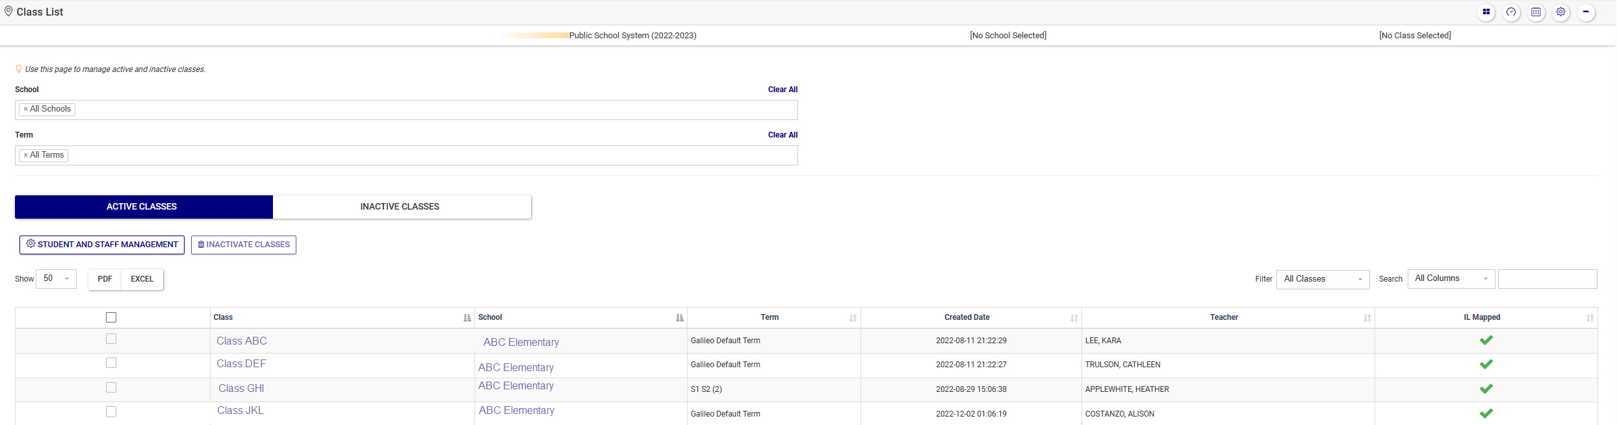Select the checkbox for Class GHI
Image resolution: width=1617 pixels, height=425 pixels.
111,388
